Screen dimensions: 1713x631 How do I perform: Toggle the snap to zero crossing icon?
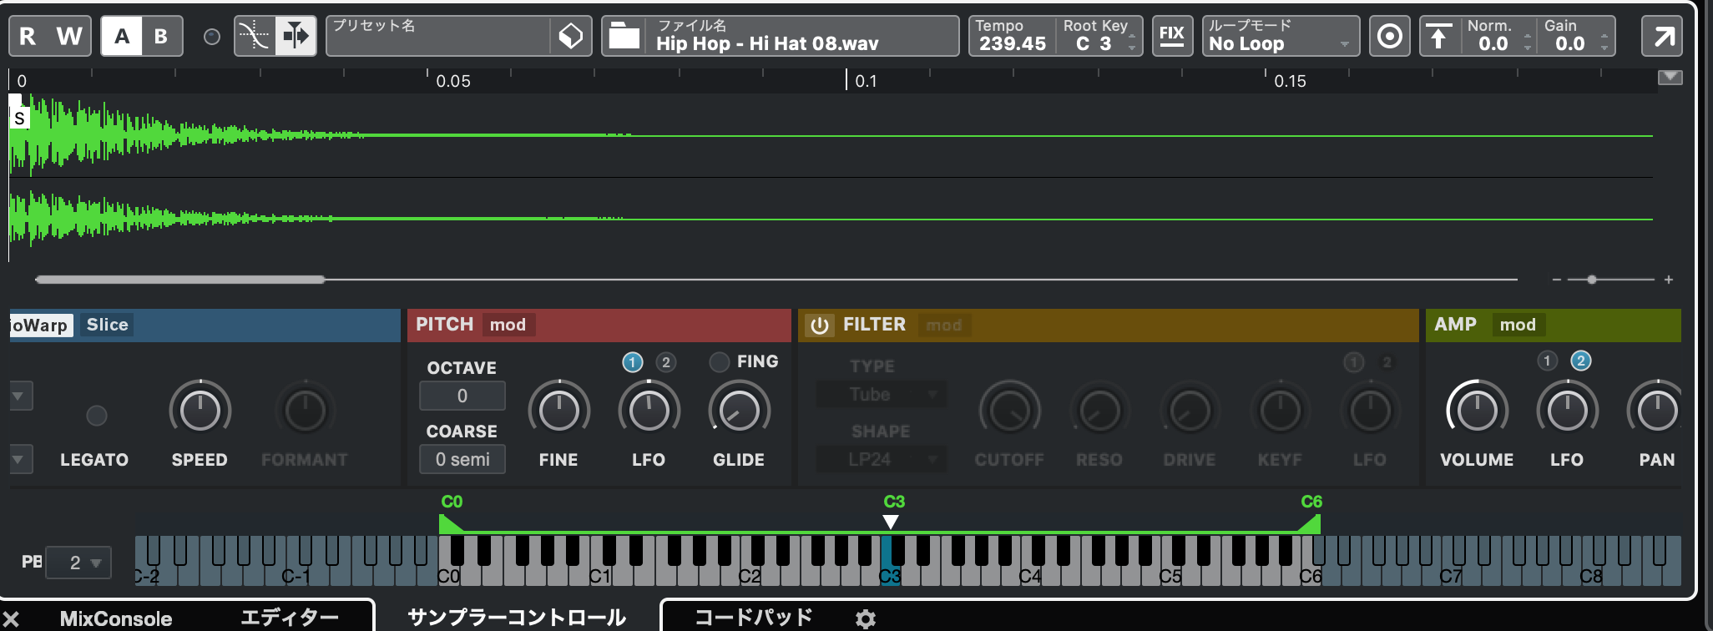(255, 36)
